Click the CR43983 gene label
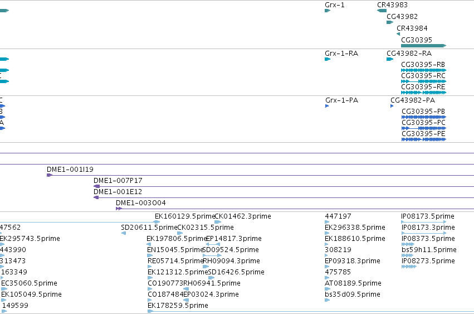Screen dimensions: 474x314 point(392,5)
